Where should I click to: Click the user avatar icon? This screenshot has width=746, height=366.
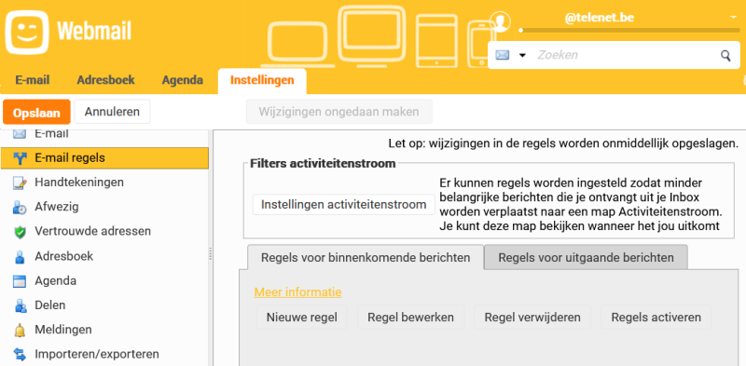pos(500,21)
